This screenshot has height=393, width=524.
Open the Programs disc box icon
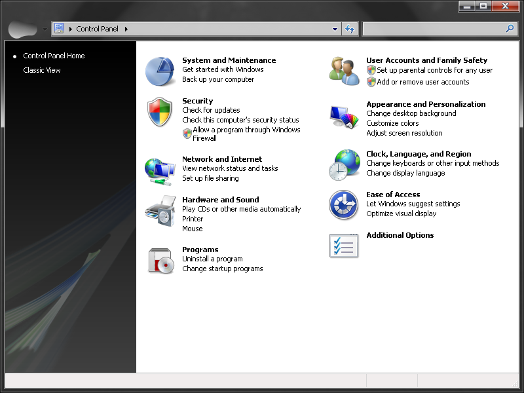tap(160, 261)
